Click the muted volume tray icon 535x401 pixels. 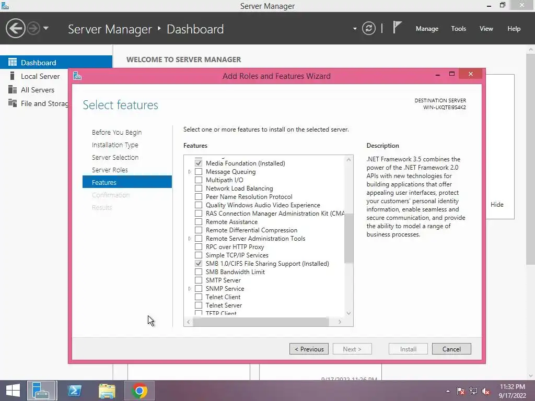pyautogui.click(x=485, y=391)
